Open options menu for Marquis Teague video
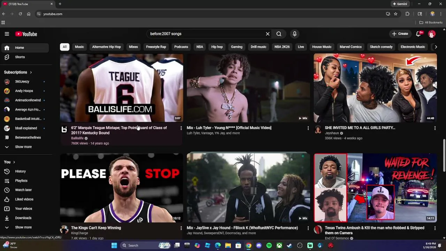This screenshot has width=446, height=251. tap(181, 128)
